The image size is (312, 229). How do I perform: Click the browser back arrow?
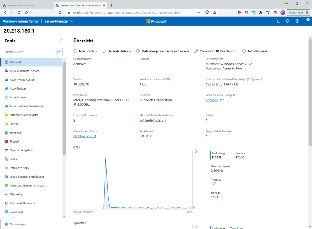pyautogui.click(x=5, y=12)
